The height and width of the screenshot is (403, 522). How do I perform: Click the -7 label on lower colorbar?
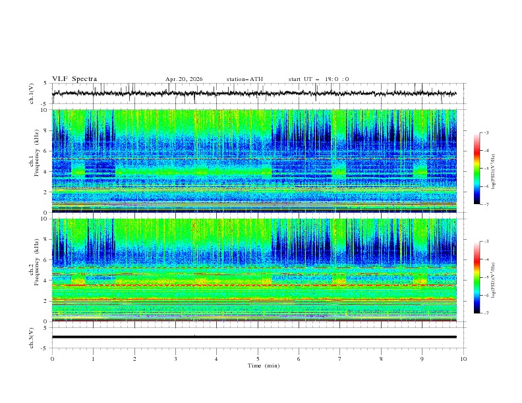coord(486,313)
